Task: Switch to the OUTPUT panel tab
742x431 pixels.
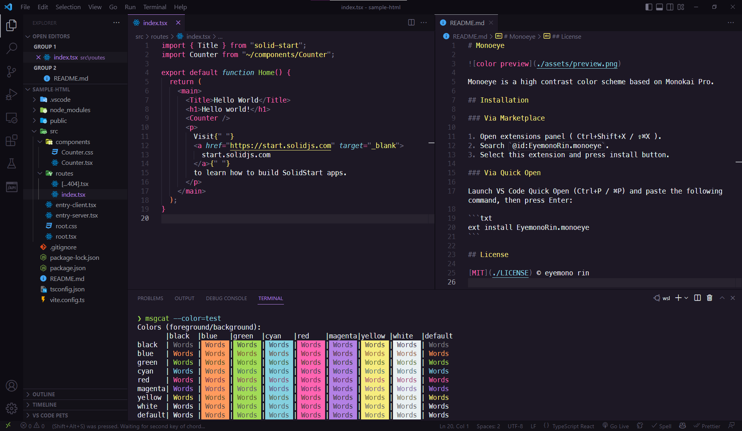Action: 185,298
